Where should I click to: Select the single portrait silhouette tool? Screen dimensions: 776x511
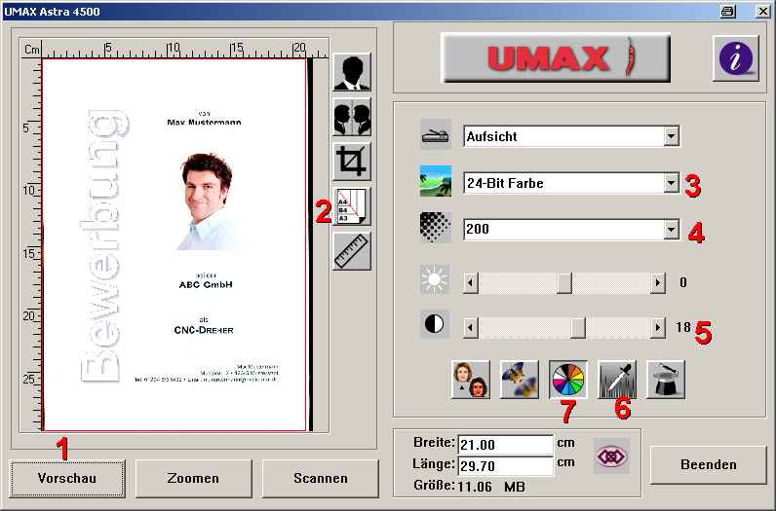pyautogui.click(x=352, y=73)
